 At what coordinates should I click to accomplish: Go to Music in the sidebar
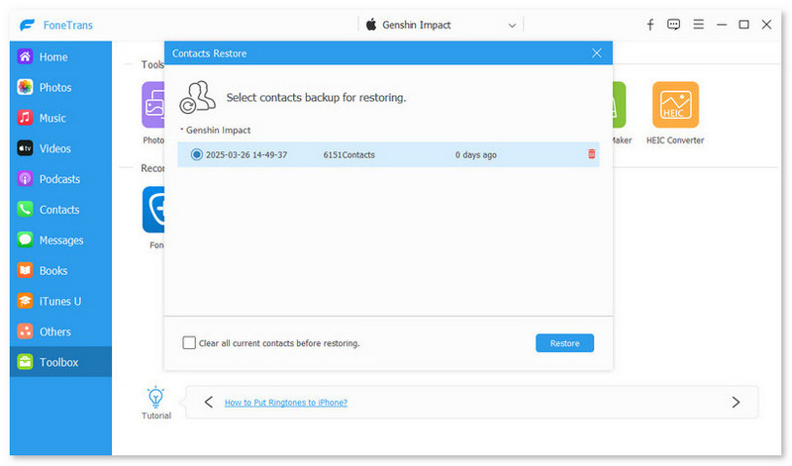tap(60, 118)
